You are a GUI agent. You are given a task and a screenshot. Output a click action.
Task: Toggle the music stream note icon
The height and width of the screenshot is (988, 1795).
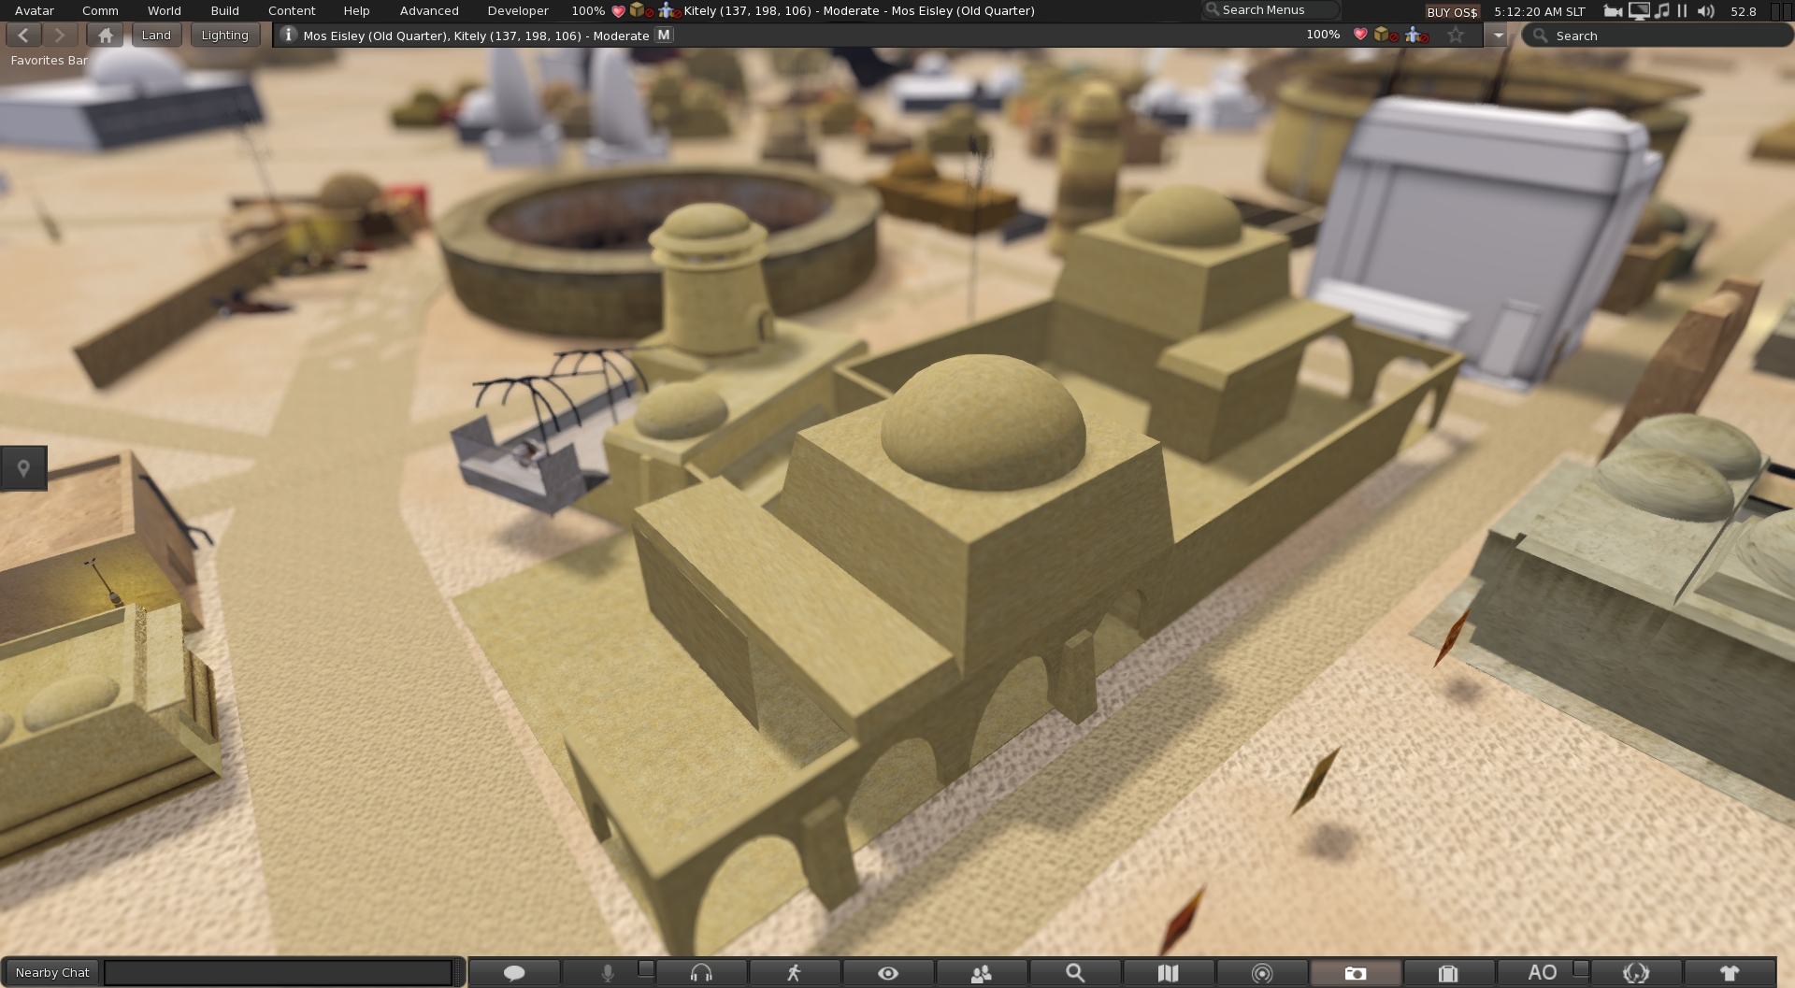tap(1661, 11)
